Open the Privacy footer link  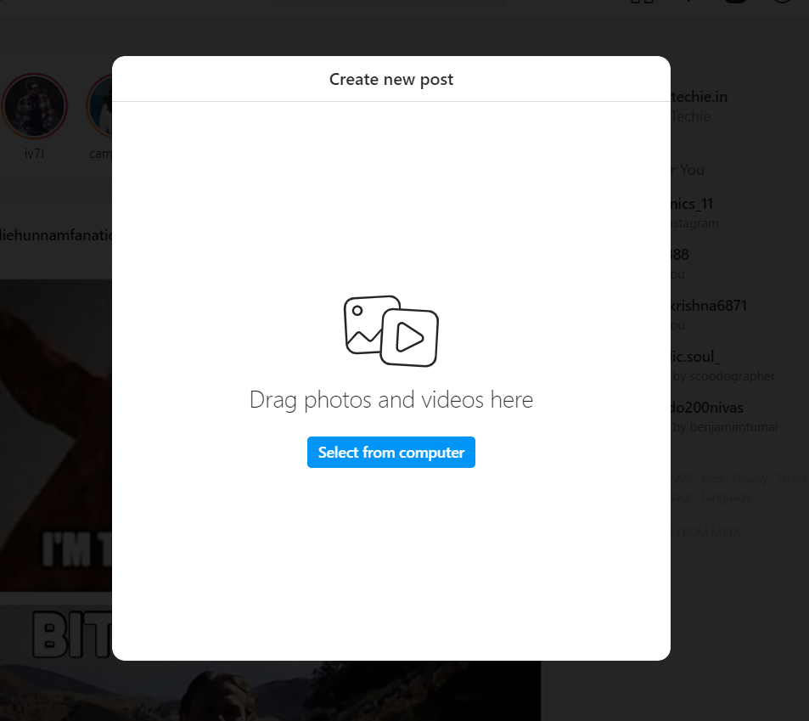tap(750, 479)
